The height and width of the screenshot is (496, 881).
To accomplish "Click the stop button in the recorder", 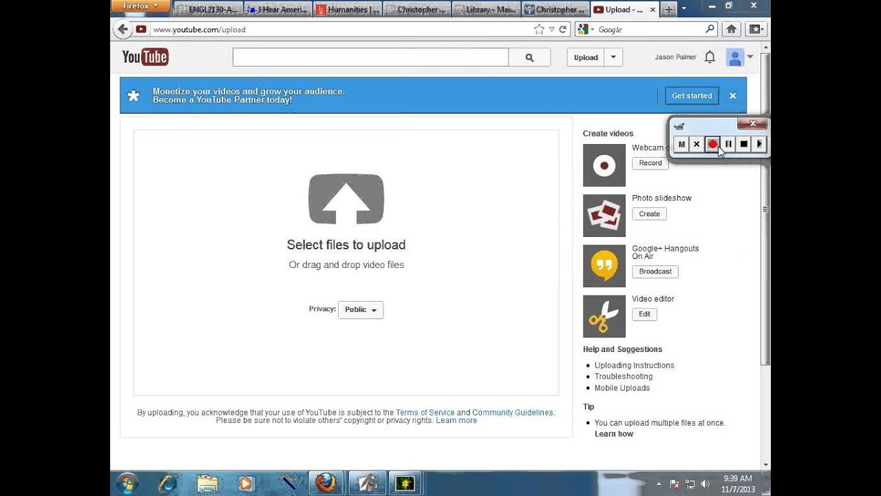I will pos(744,144).
